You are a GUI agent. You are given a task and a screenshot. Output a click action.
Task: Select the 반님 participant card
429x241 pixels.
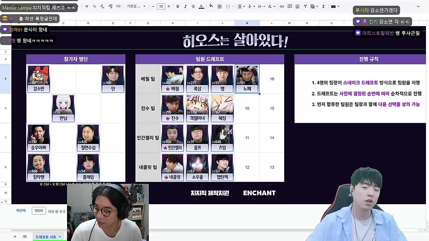pyautogui.click(x=63, y=108)
